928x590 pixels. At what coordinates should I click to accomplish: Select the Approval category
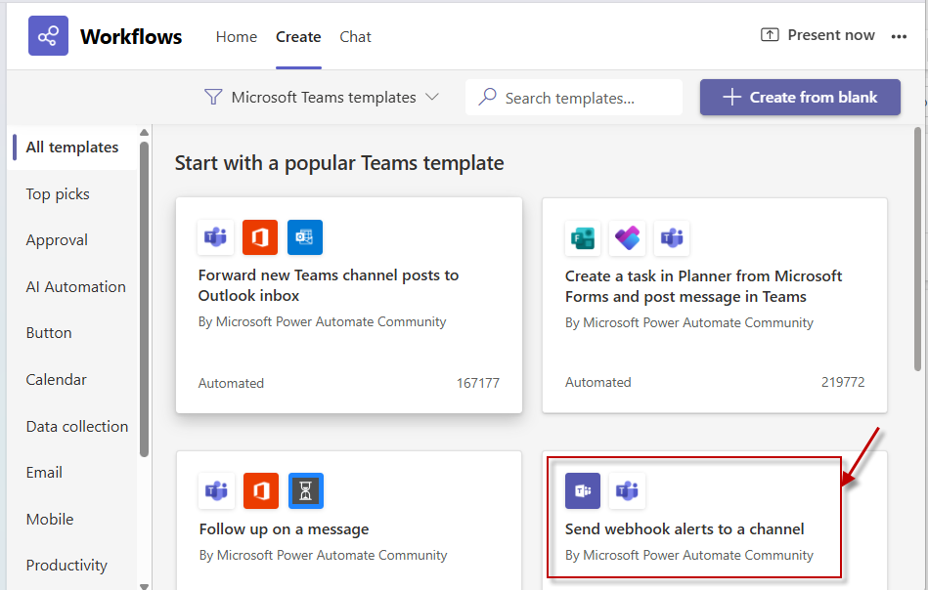pos(57,240)
